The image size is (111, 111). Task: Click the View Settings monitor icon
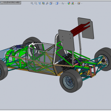tap(79, 3)
